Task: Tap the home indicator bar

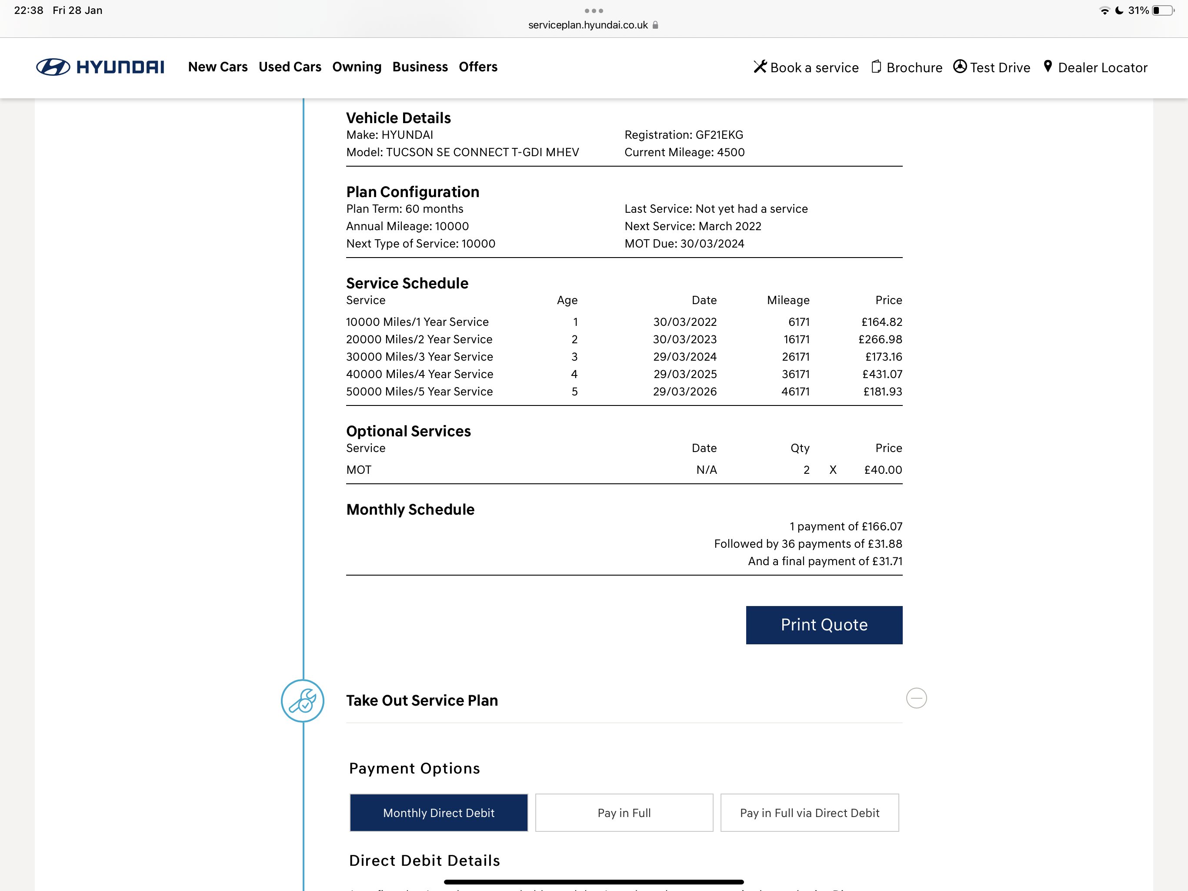Action: [594, 882]
